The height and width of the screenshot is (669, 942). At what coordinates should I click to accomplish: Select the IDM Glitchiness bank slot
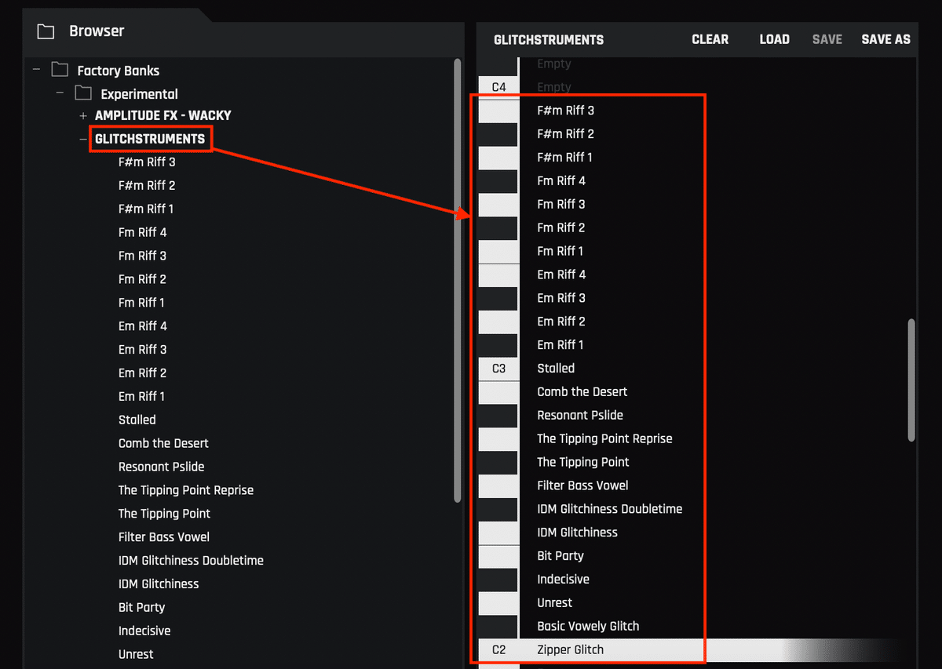[577, 533]
